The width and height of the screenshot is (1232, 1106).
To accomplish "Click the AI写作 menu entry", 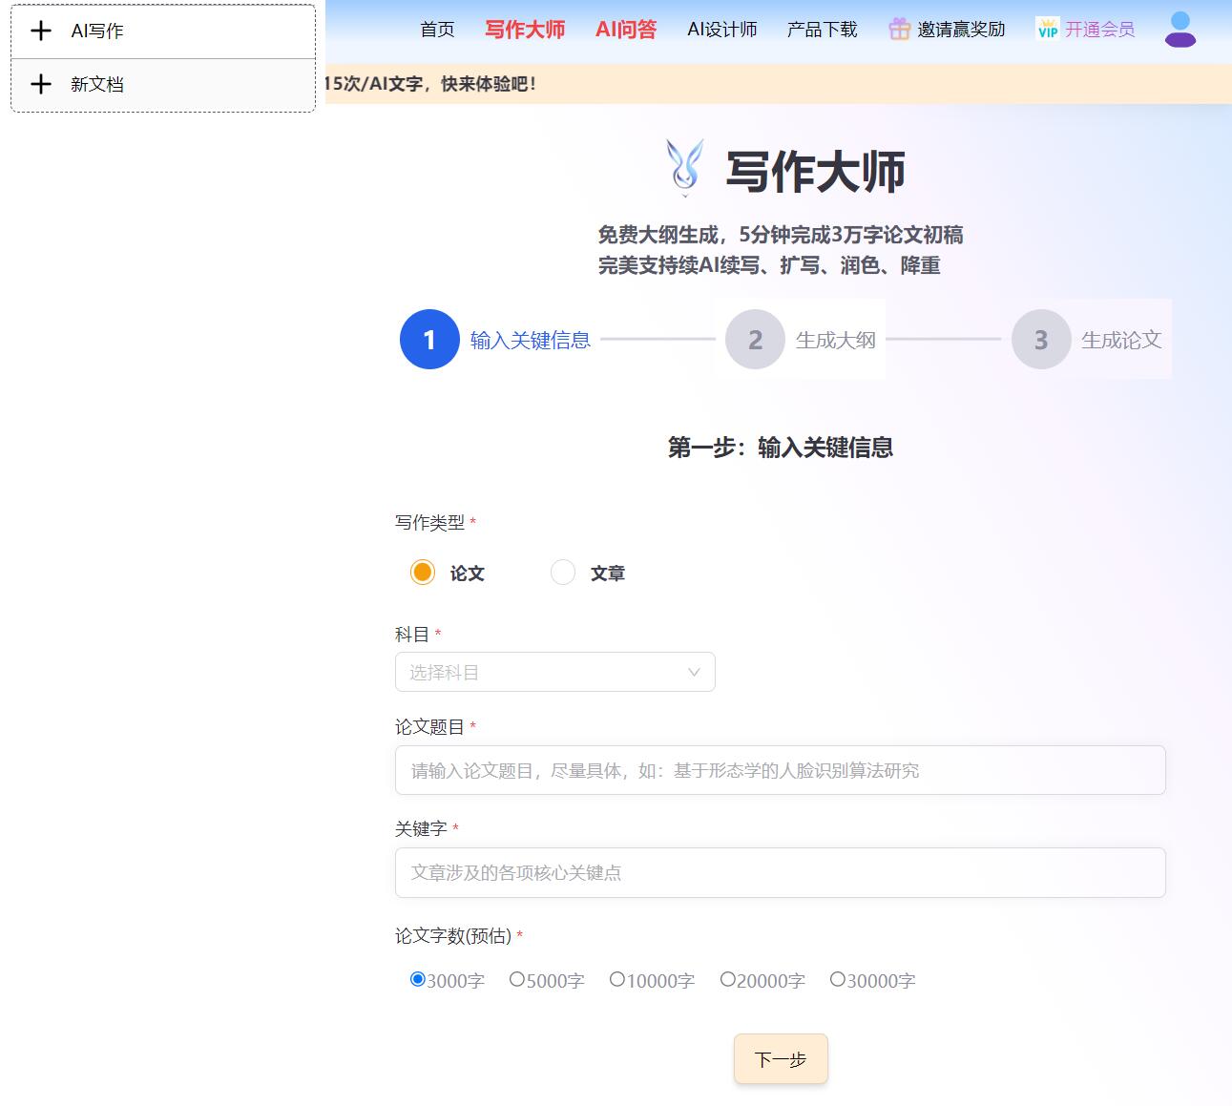I will [x=163, y=31].
